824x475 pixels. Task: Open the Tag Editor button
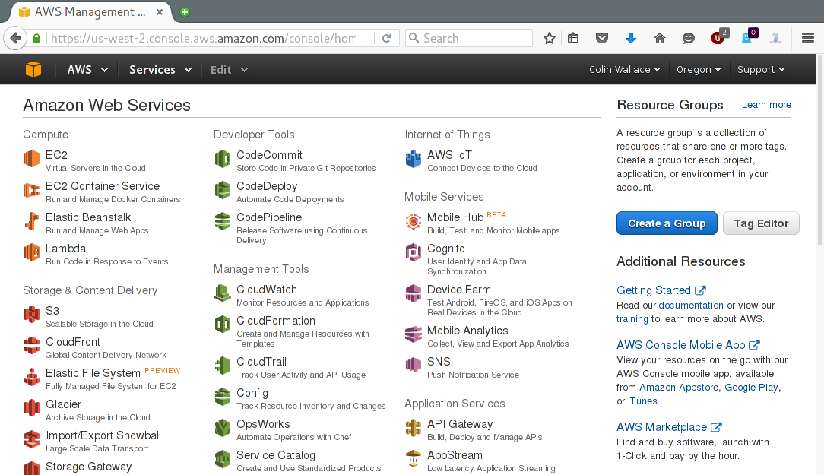[761, 223]
